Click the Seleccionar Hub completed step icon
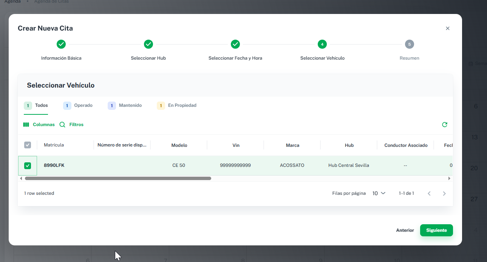 [148, 44]
